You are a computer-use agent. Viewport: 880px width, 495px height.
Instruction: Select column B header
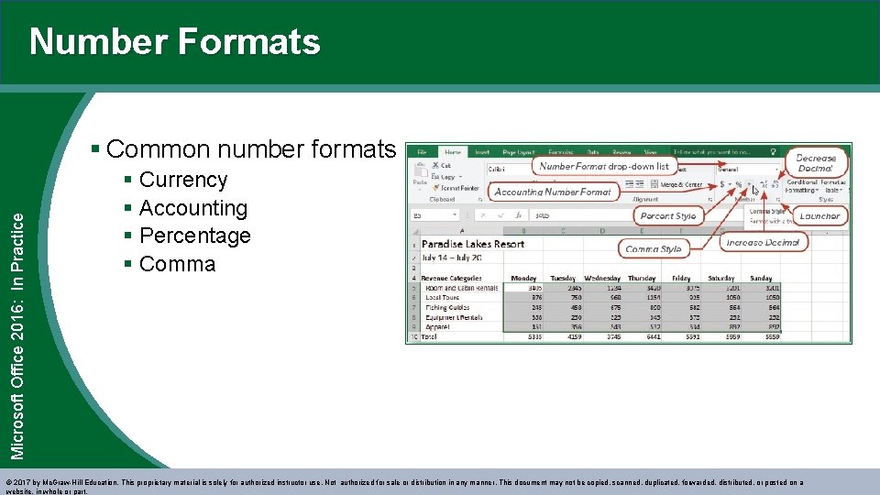click(x=523, y=231)
